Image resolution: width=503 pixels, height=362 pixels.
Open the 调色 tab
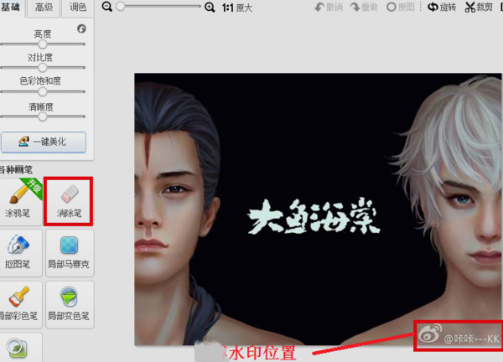pos(78,7)
